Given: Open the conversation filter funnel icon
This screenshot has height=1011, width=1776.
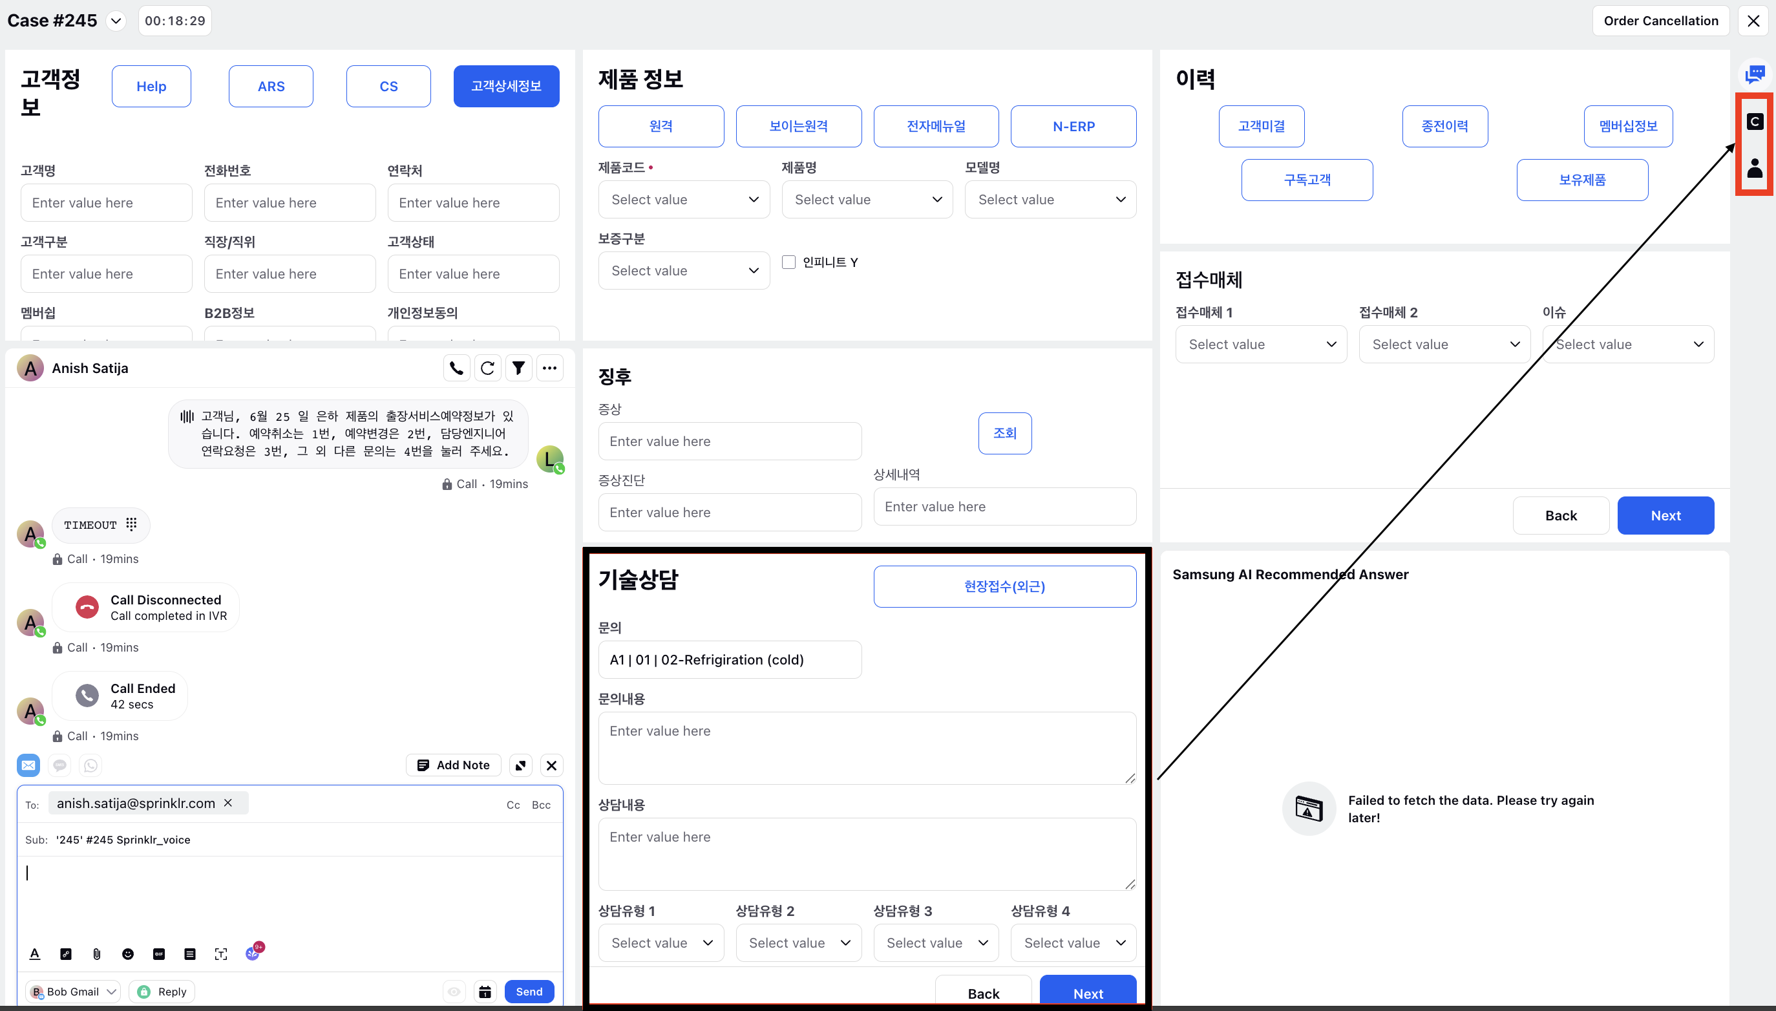Looking at the screenshot, I should point(518,368).
